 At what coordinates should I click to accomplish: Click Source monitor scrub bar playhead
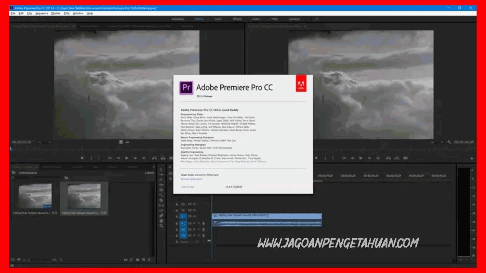[11, 149]
